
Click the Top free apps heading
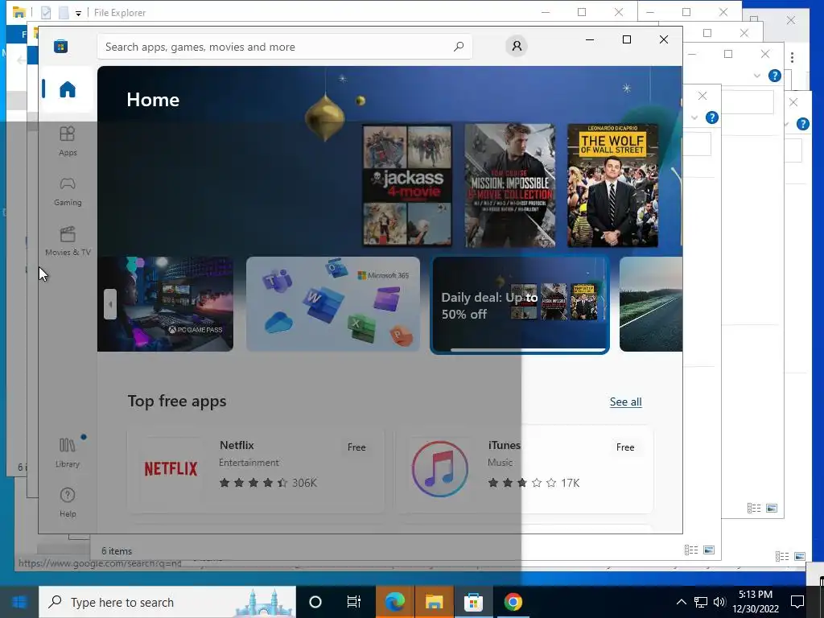[176, 401]
